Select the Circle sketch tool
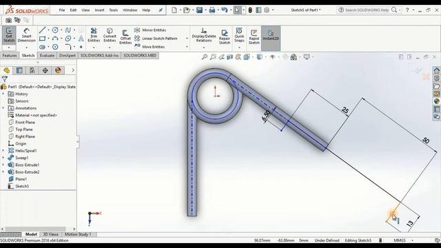This screenshot has height=248, width=441. coord(55,30)
